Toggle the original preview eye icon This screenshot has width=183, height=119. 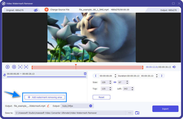36,10
